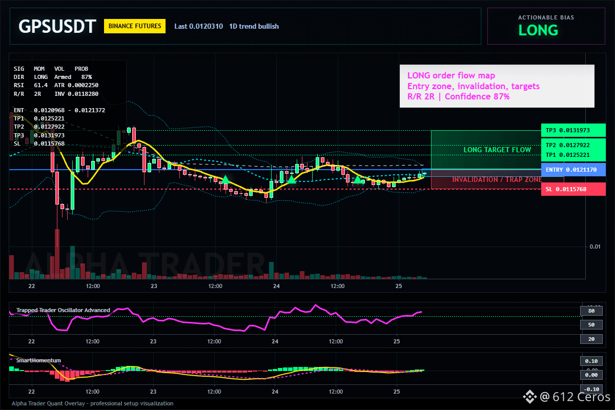Image resolution: width=615 pixels, height=410 pixels.
Task: Click the first green signal triangle, just after 23 12:00
Action: (224, 179)
